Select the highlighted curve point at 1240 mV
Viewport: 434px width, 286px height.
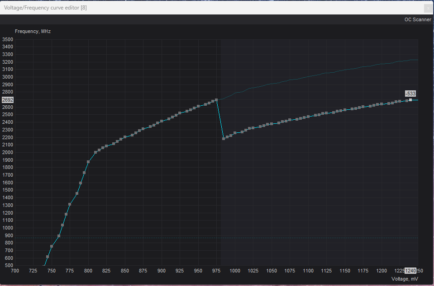pos(410,100)
